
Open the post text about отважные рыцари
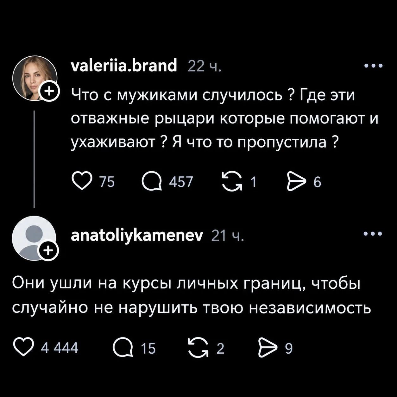(225, 118)
